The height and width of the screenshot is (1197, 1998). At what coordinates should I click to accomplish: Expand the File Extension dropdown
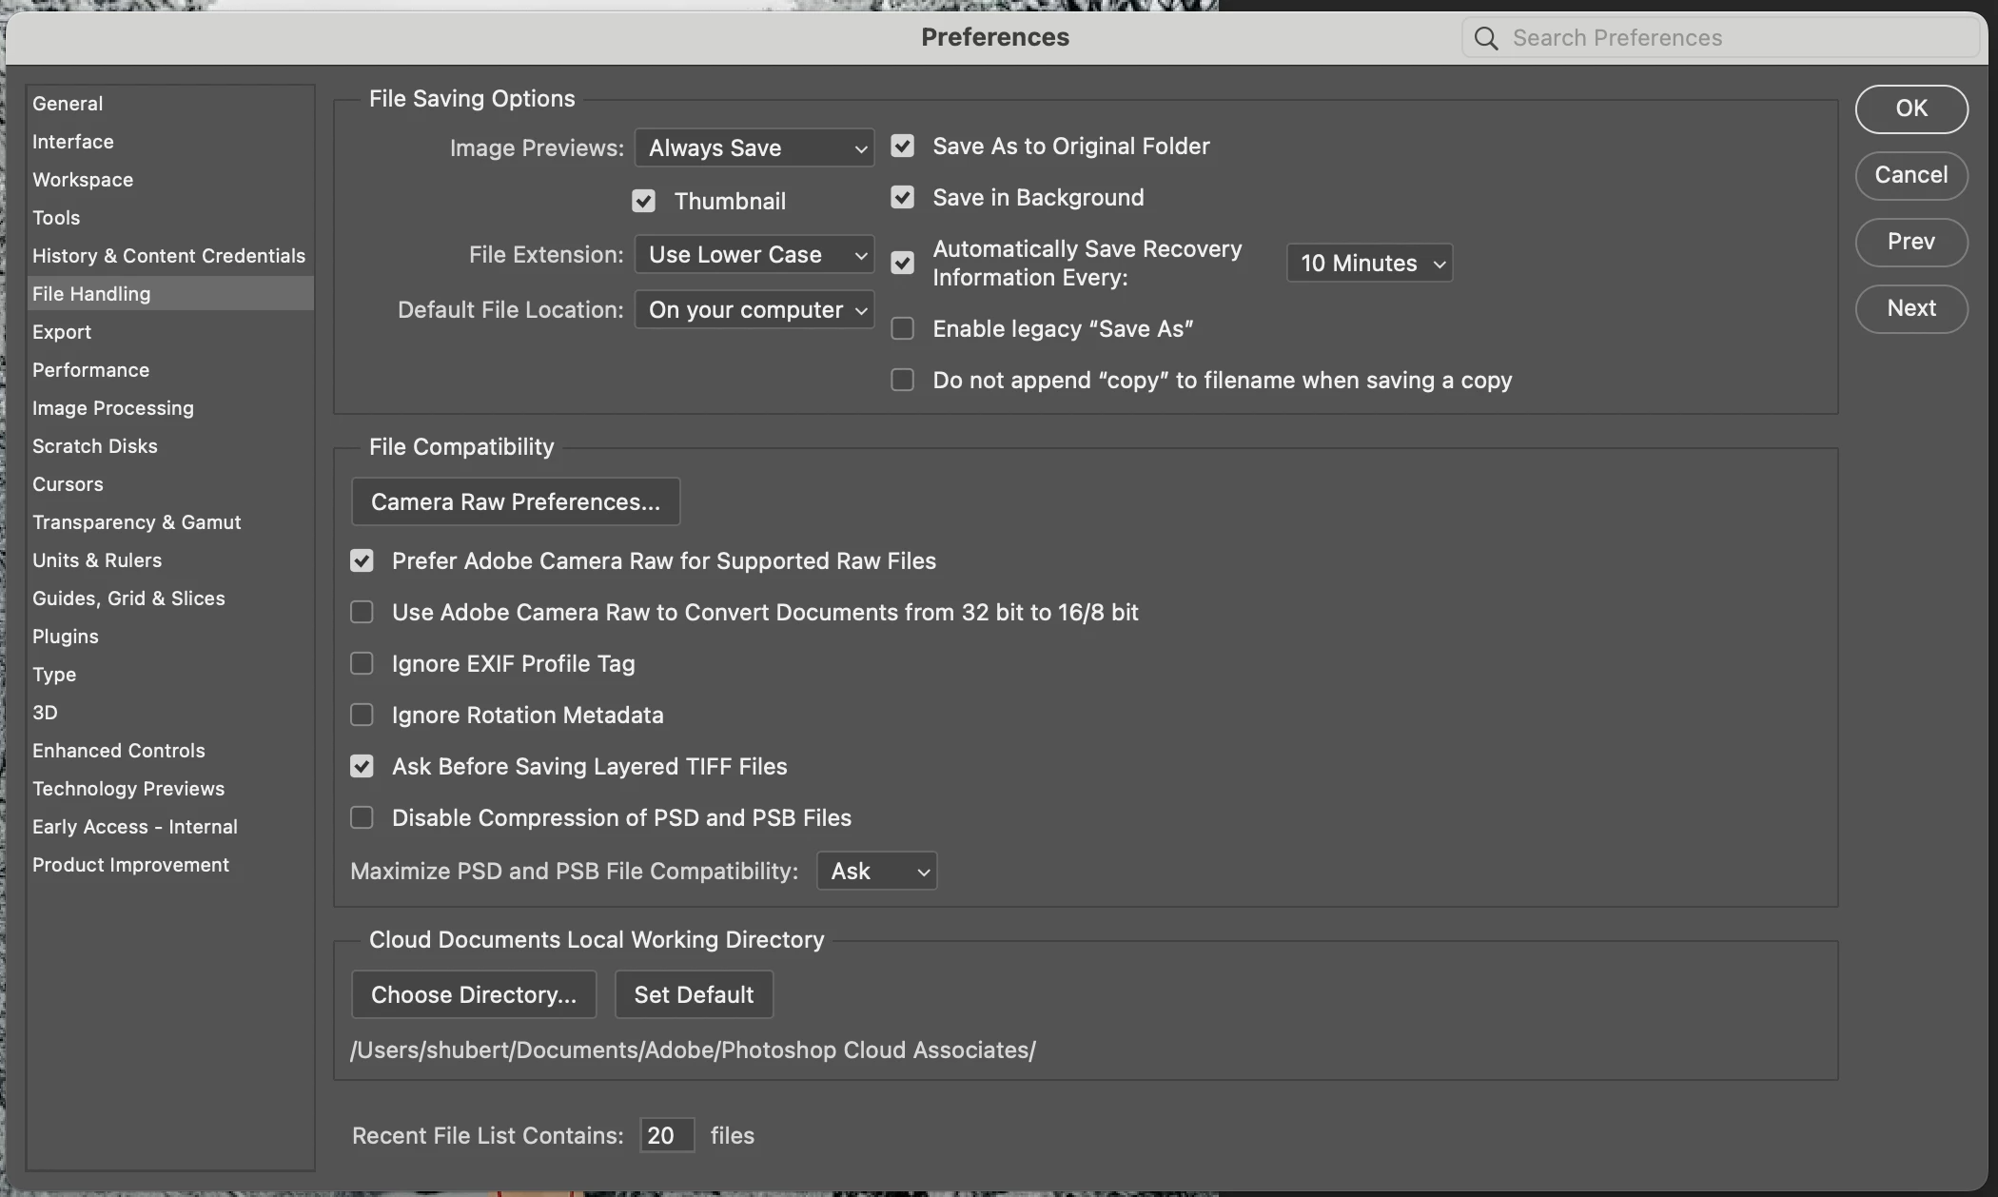[x=754, y=254]
